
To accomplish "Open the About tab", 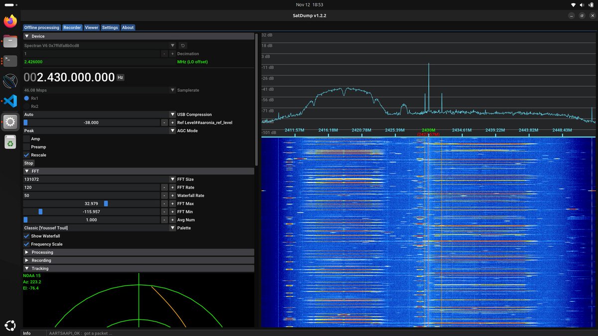I will (x=128, y=27).
